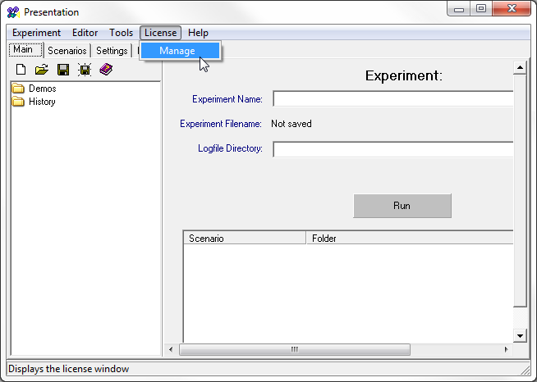Click the horizontal scrollbar left arrow
The image size is (537, 382).
point(171,349)
